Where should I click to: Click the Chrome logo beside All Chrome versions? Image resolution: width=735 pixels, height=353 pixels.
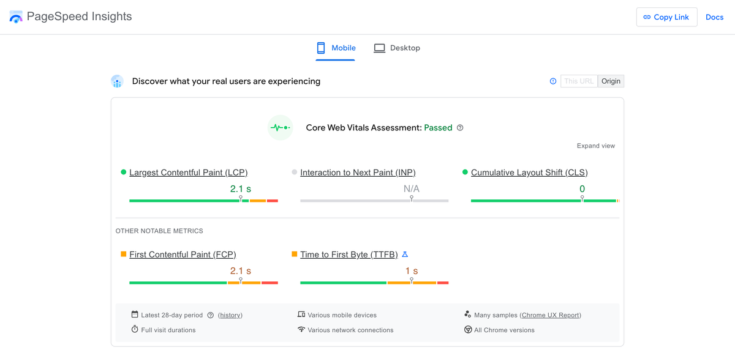(467, 329)
